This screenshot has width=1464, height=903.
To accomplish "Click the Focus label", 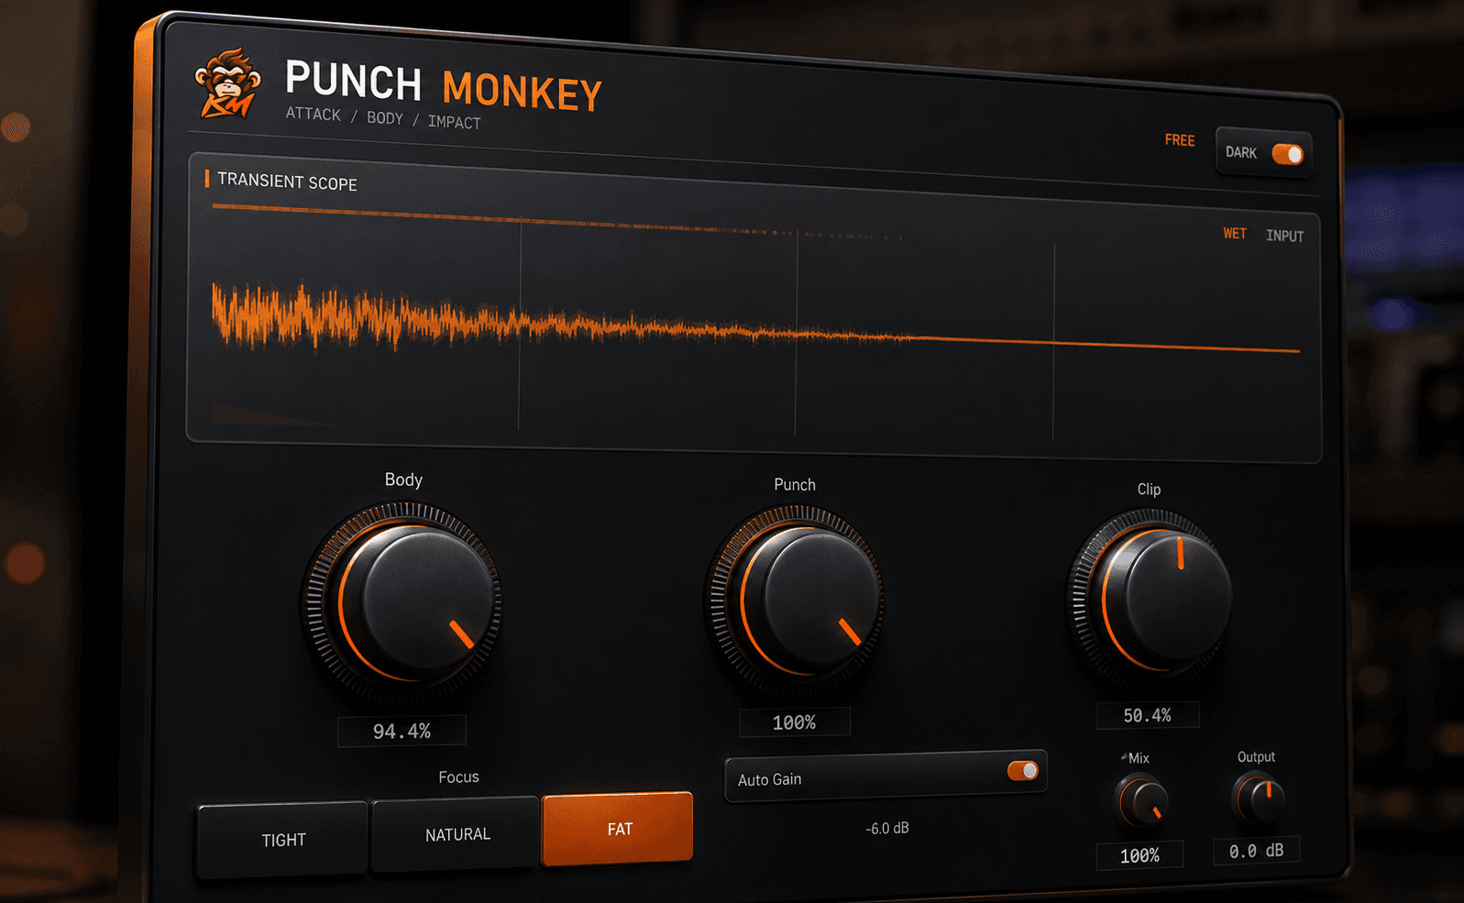I will (x=458, y=776).
